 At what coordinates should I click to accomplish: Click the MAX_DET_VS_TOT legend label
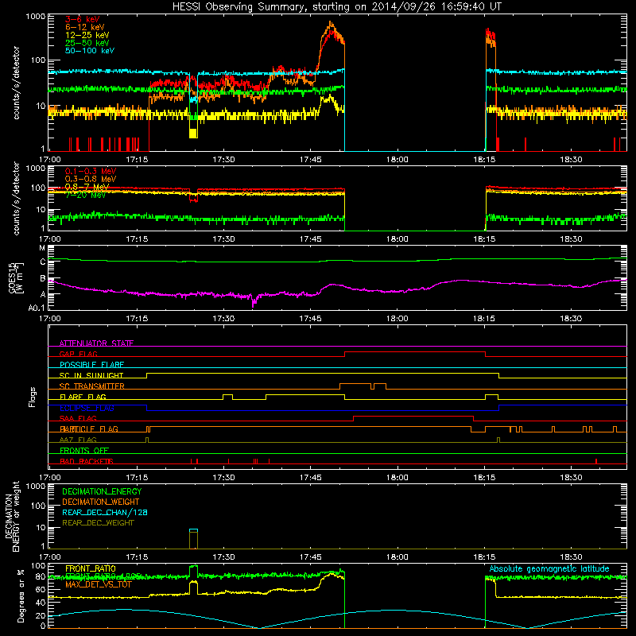(x=99, y=584)
